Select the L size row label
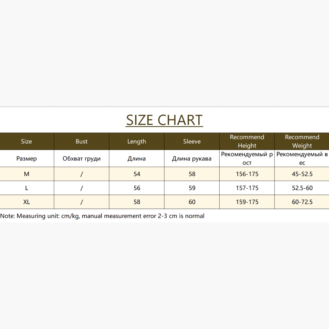This screenshot has width=329, height=329. [27, 188]
